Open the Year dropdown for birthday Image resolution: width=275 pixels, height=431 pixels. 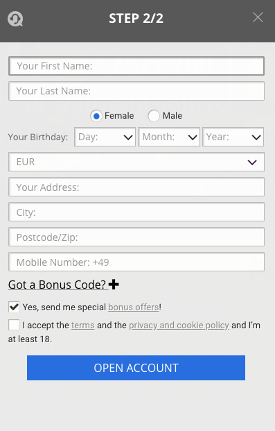pos(233,137)
